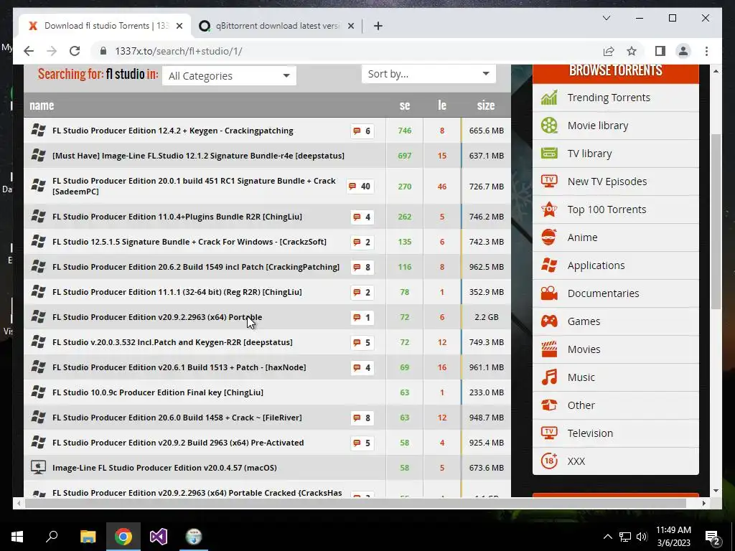Click the vertical page scrollbar thumb

(x=716, y=221)
